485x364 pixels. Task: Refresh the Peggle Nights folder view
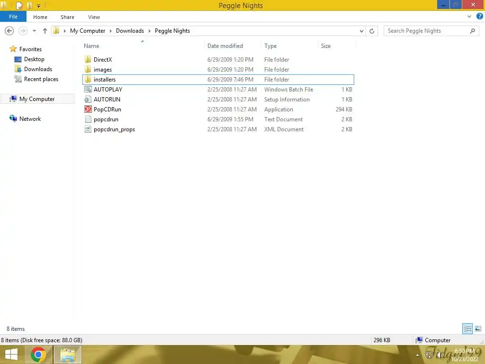(372, 31)
